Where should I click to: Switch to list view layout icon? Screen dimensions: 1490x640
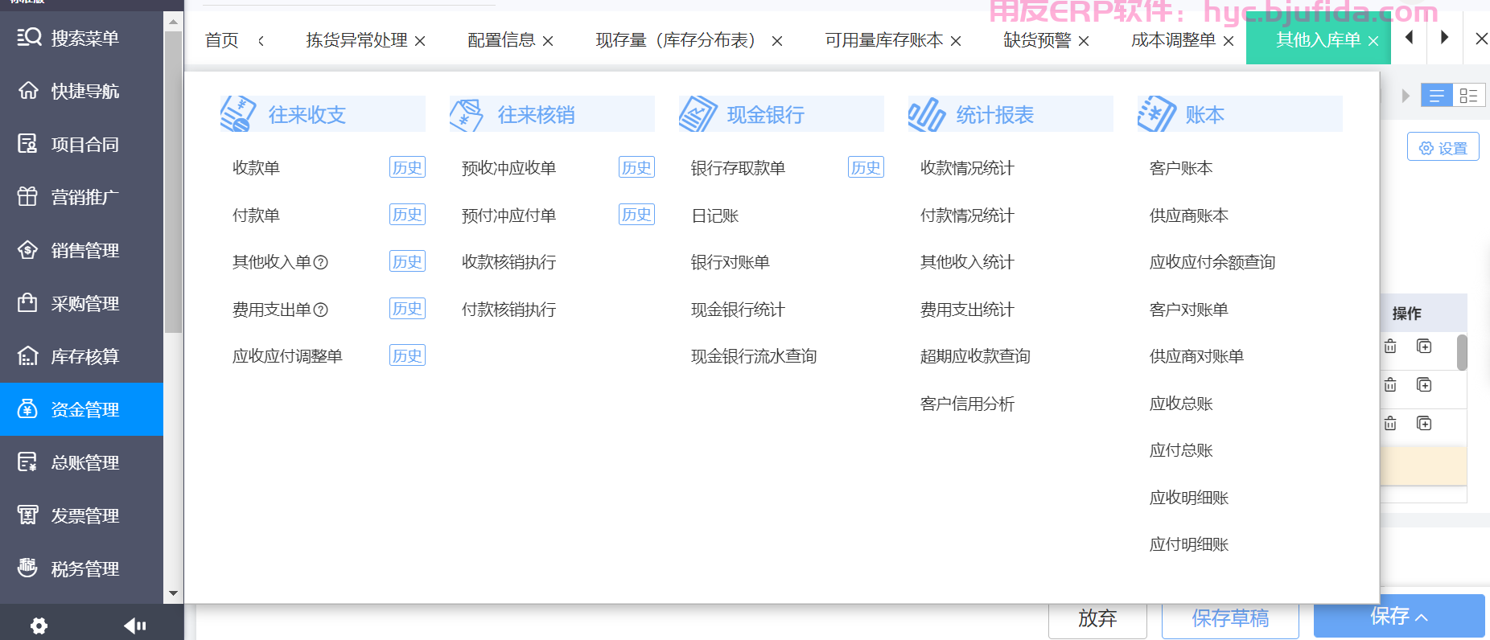(x=1436, y=96)
